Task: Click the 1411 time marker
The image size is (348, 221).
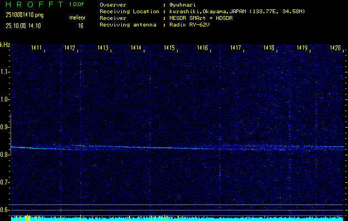Action: 37,49
